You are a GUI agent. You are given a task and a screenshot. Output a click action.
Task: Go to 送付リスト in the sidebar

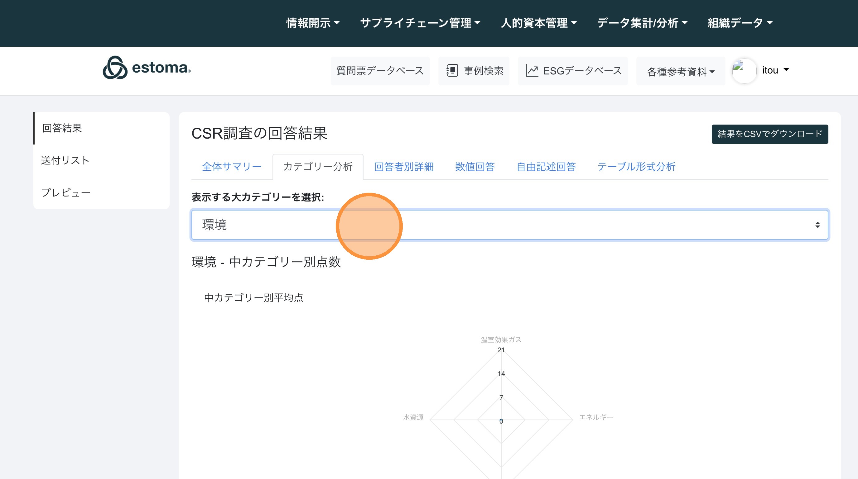[x=65, y=160]
